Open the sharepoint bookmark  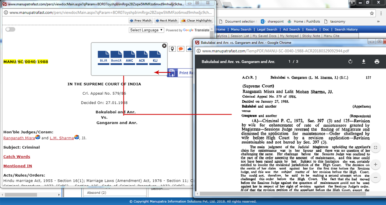(x=272, y=21)
